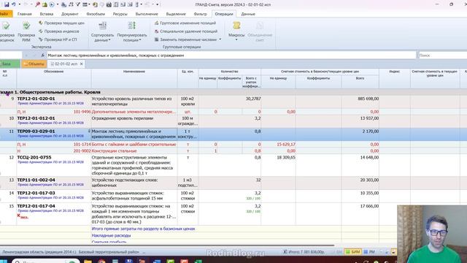Switch to the Документ ribbon tab
This screenshot has width=467, height=263.
click(x=70, y=14)
